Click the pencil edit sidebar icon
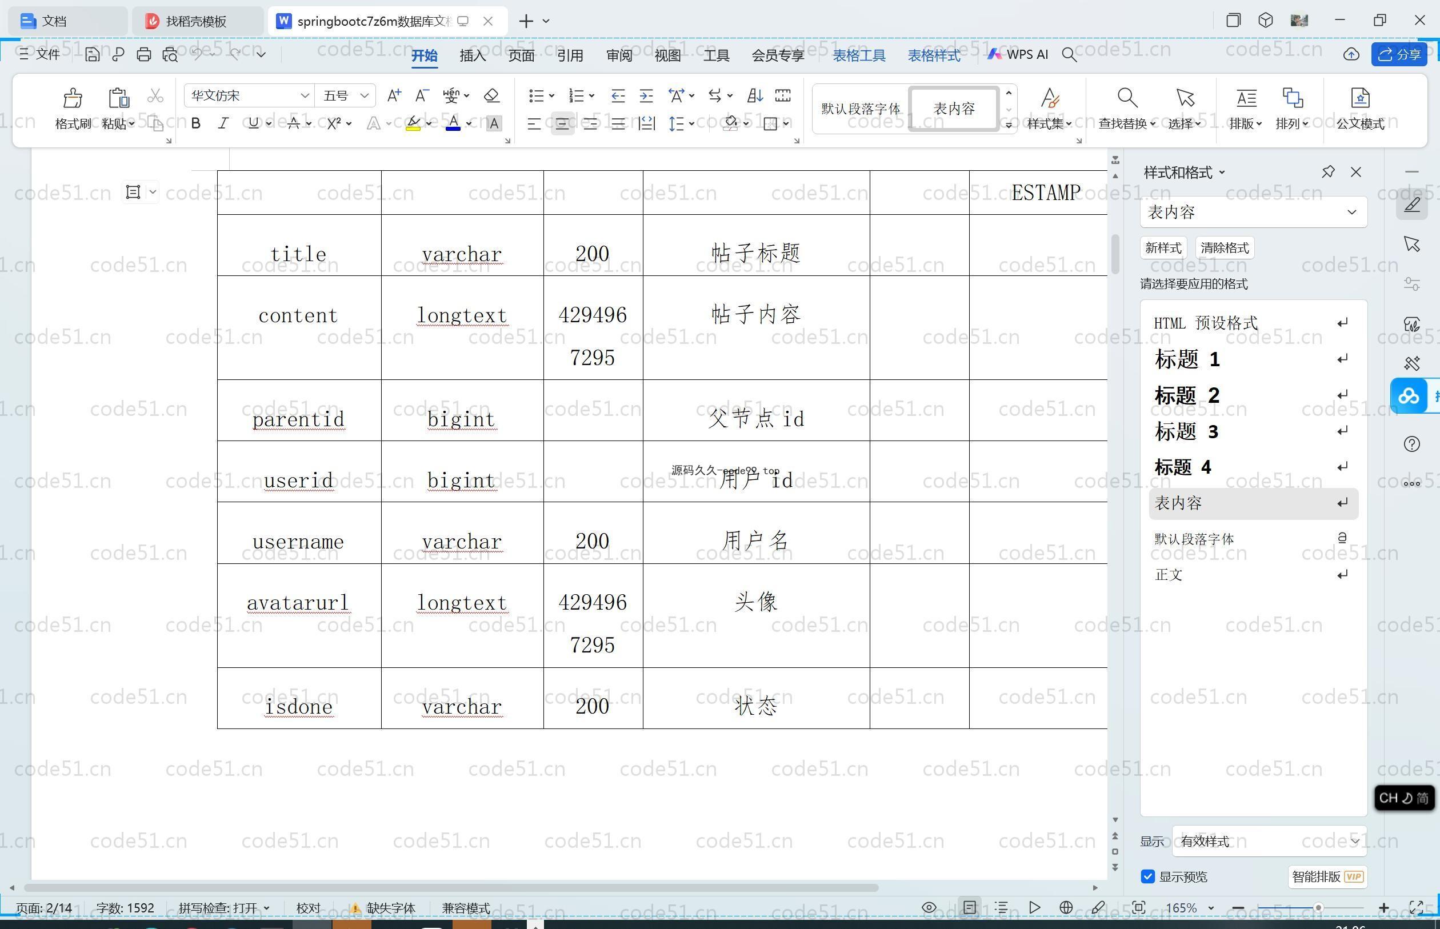1440x929 pixels. pyautogui.click(x=1411, y=205)
